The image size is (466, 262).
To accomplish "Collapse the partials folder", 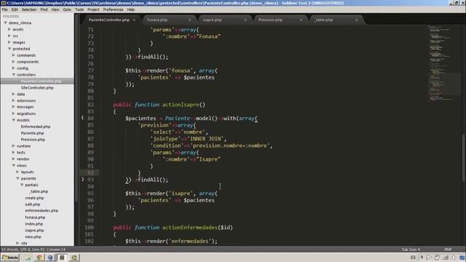I will (22, 185).
